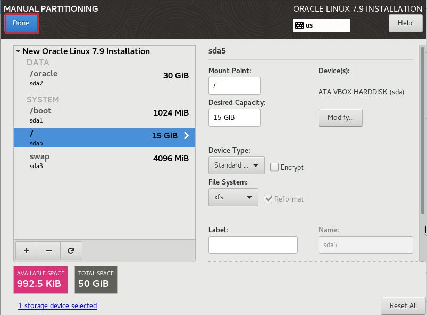Click the Done button
The height and width of the screenshot is (315, 427).
click(21, 23)
